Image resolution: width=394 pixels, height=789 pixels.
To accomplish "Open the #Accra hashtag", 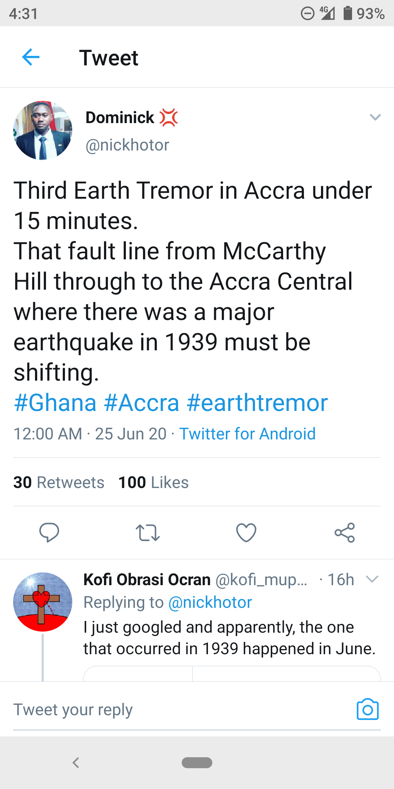I will coord(142,403).
